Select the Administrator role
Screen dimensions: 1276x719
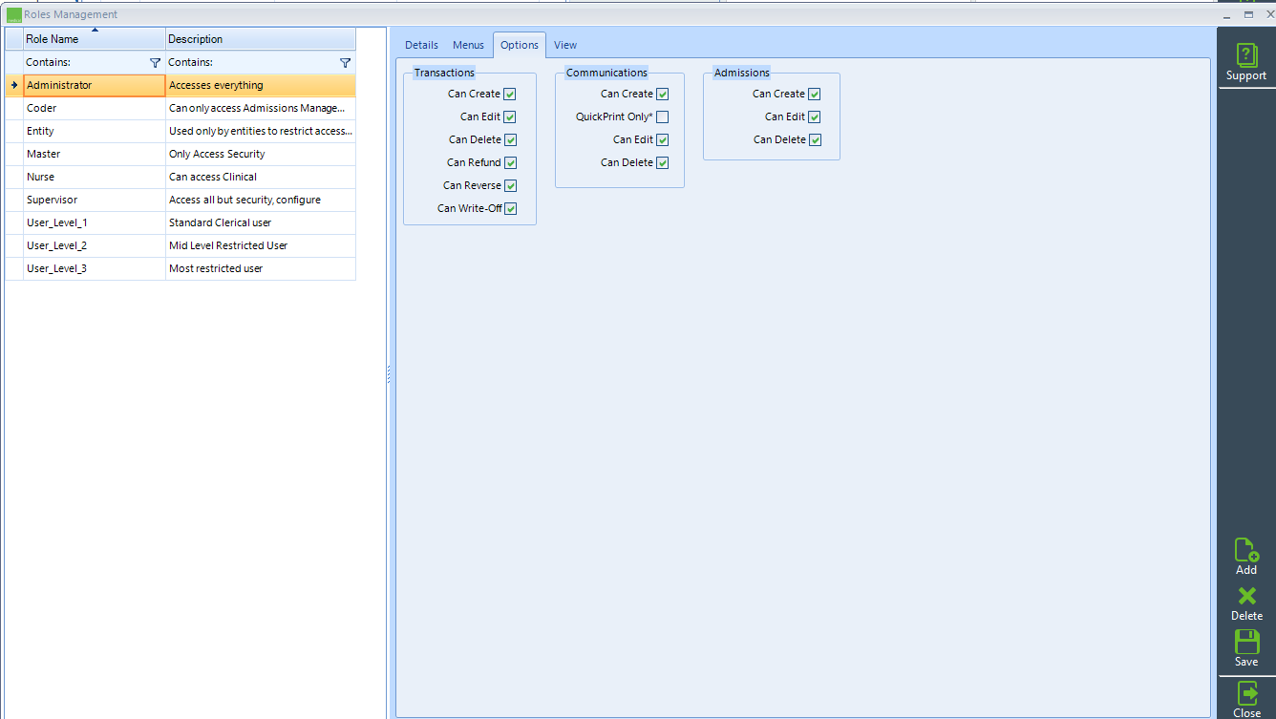coord(95,85)
